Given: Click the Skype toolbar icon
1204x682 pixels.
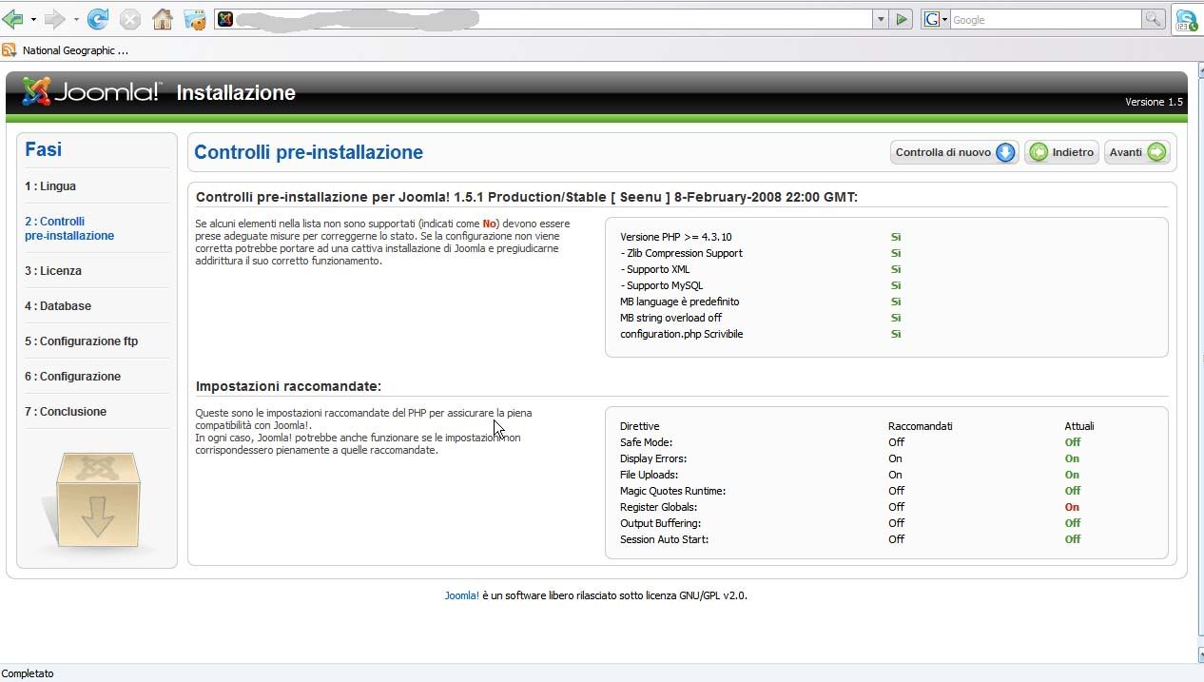Looking at the screenshot, I should coord(1186,19).
